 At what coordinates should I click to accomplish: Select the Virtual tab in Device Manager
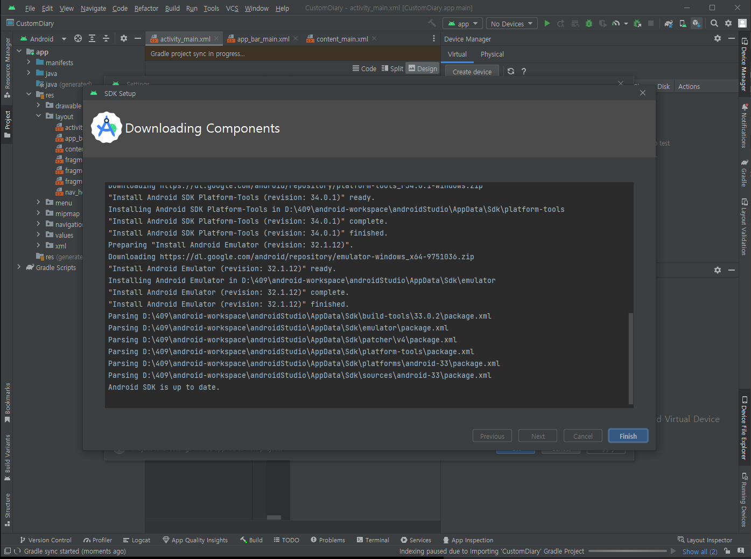point(457,54)
